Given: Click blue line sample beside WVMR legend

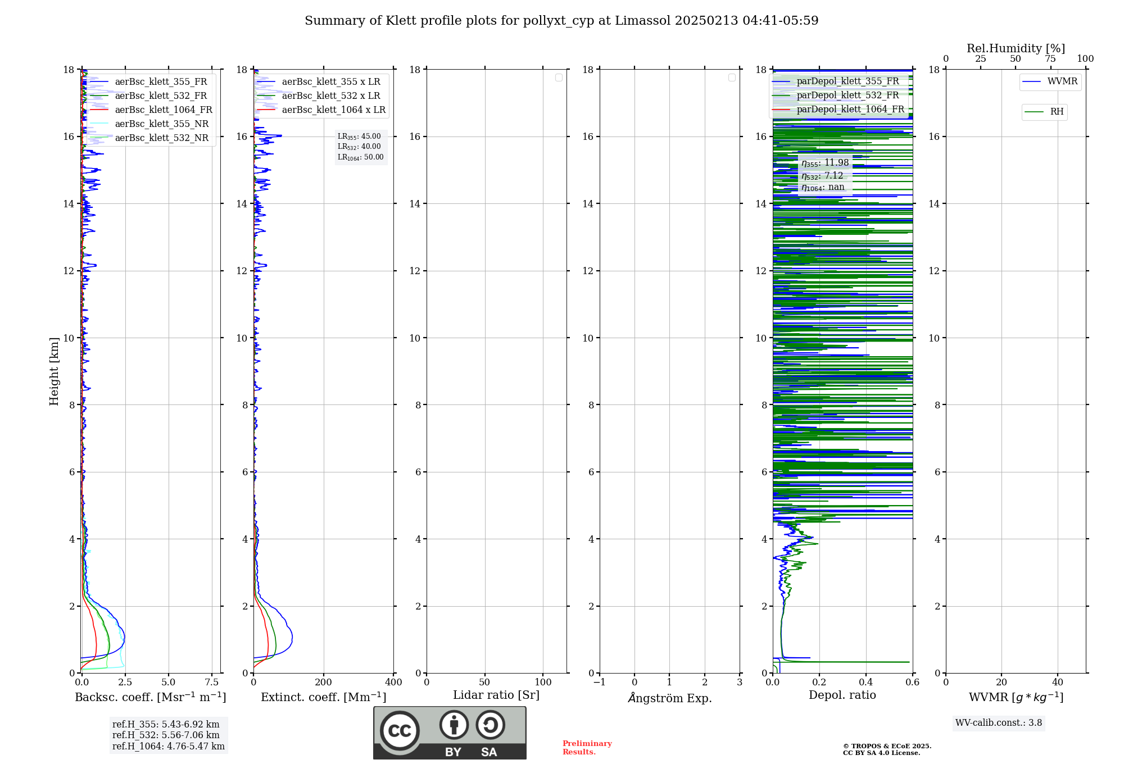Looking at the screenshot, I should pos(1031,81).
